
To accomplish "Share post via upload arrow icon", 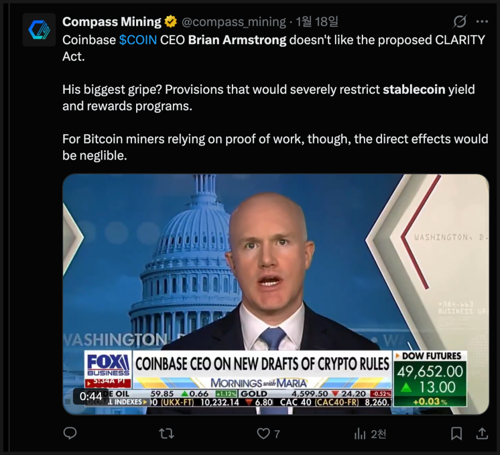I will coord(482,433).
